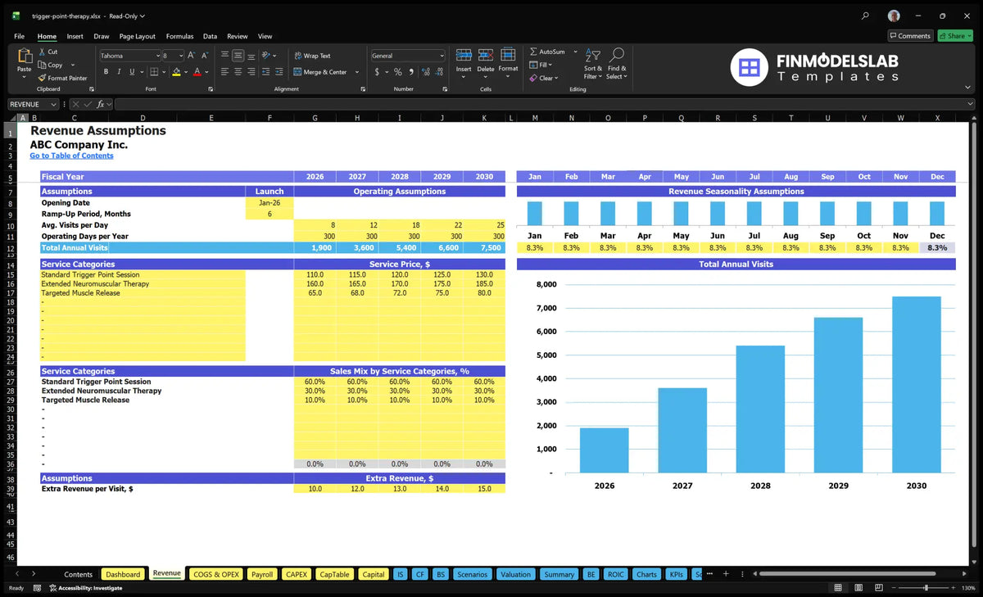Screen dimensions: 983x597
Task: Toggle Bottom Align vertical alignment
Action: (251, 56)
